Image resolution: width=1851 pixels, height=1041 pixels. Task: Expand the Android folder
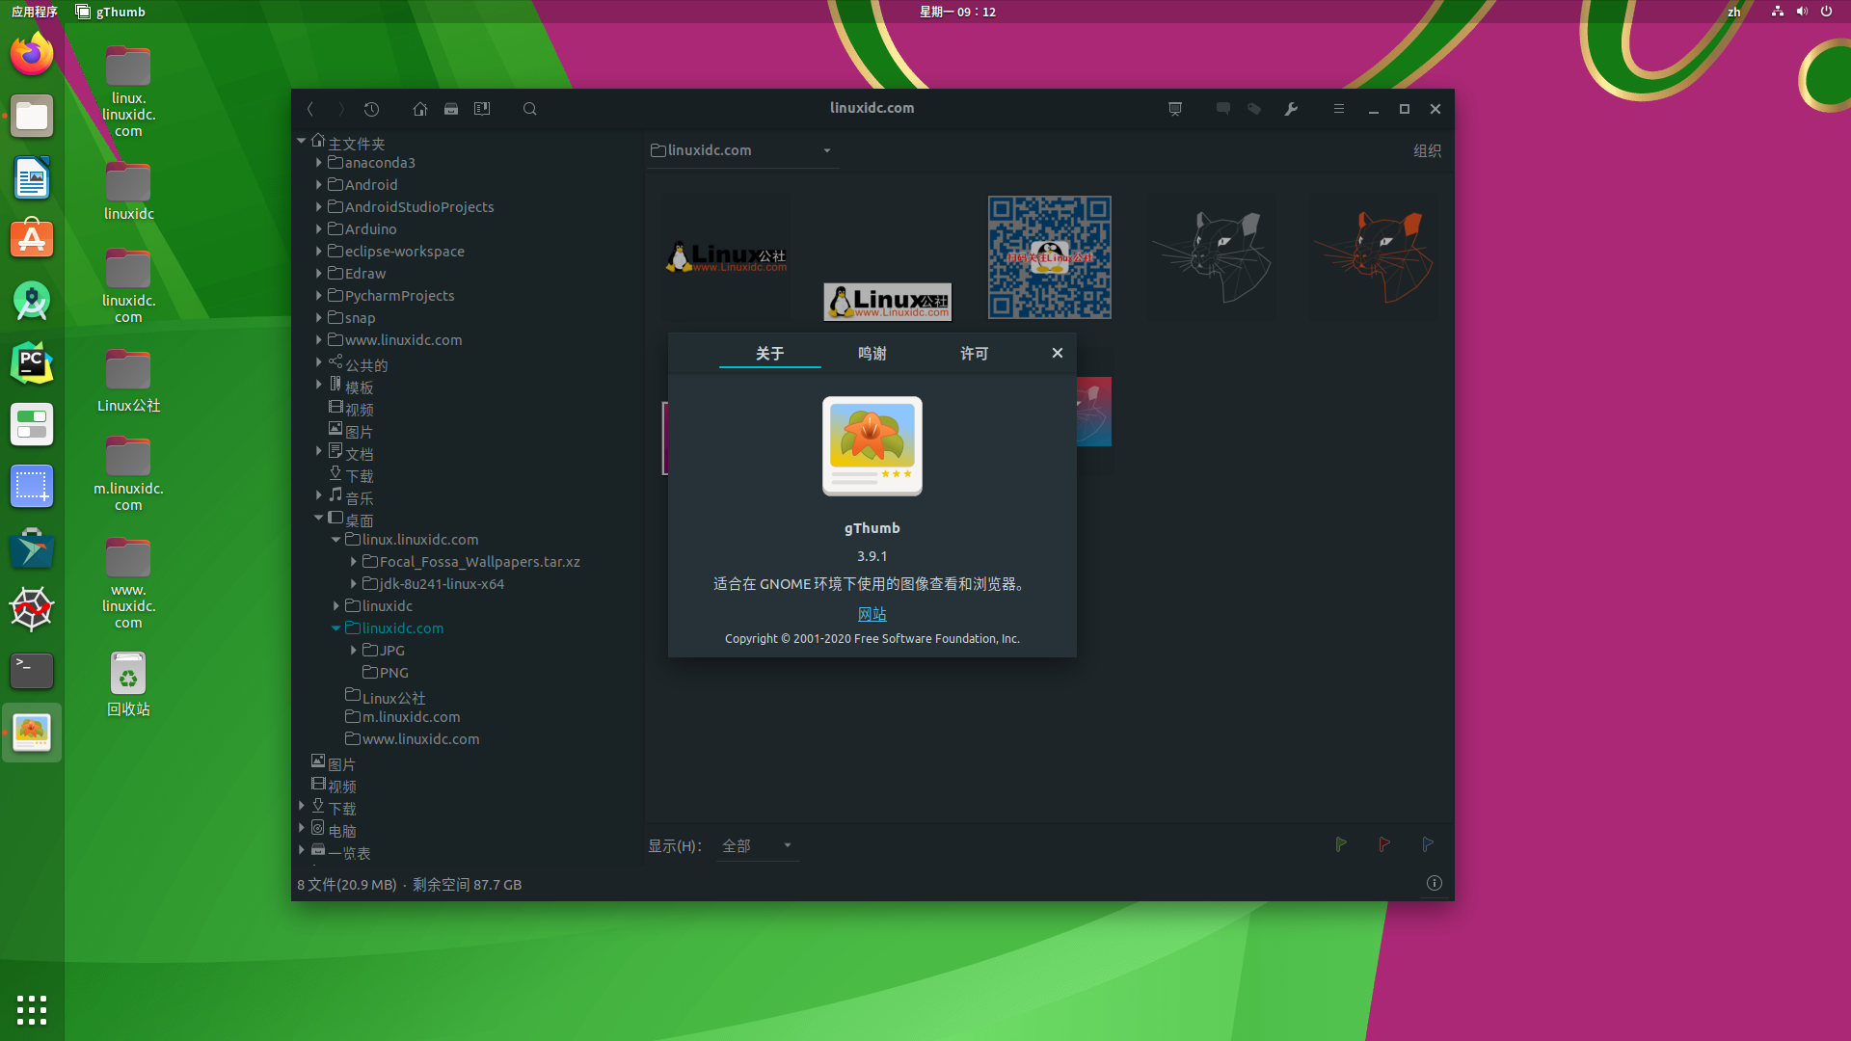click(319, 184)
